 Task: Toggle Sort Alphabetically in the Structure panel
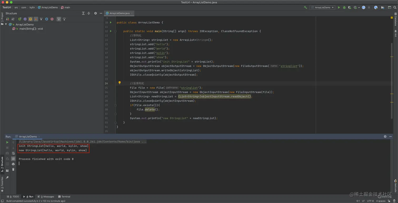tap(13, 19)
